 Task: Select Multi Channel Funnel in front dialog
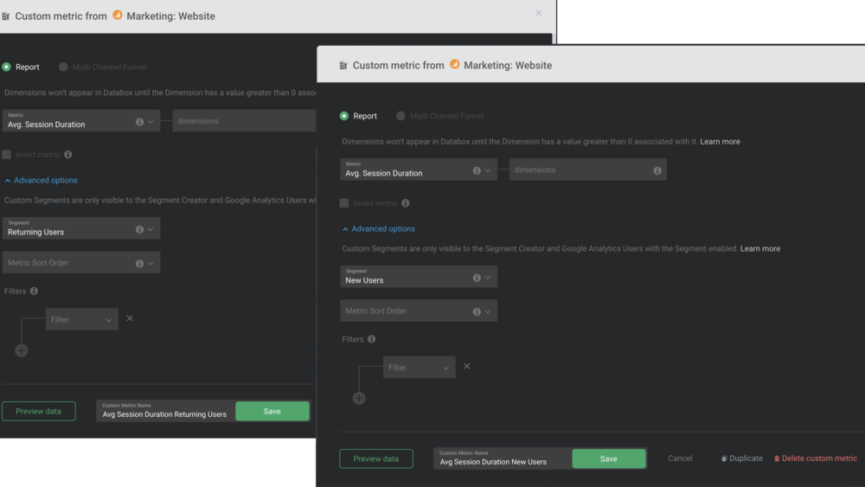click(400, 116)
